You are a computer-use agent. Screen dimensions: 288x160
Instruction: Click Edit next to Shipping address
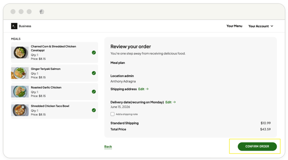coord(141,89)
